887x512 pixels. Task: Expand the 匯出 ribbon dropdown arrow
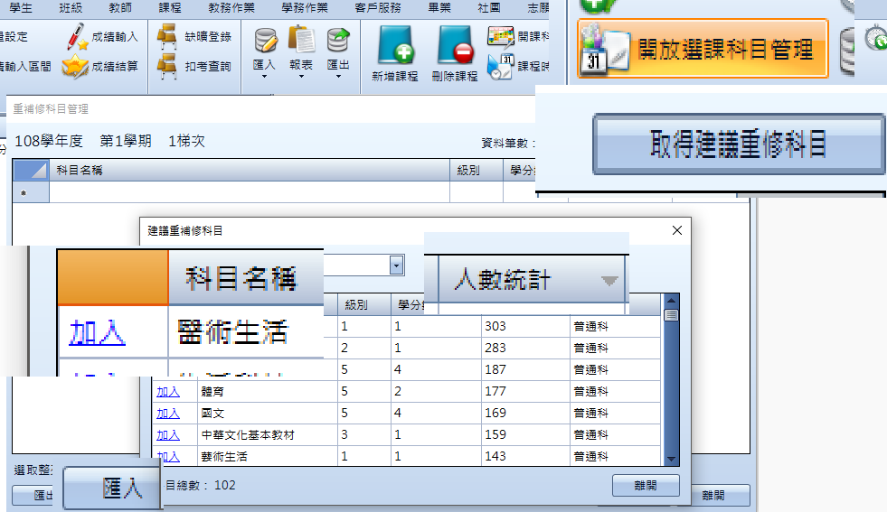click(x=338, y=76)
